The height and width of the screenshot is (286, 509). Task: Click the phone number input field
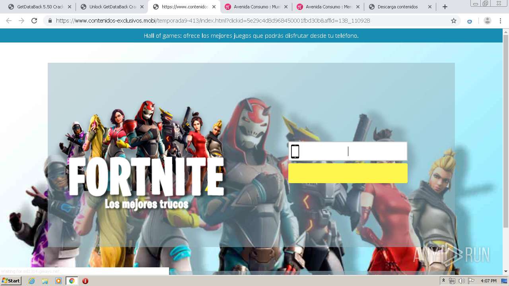pos(348,151)
